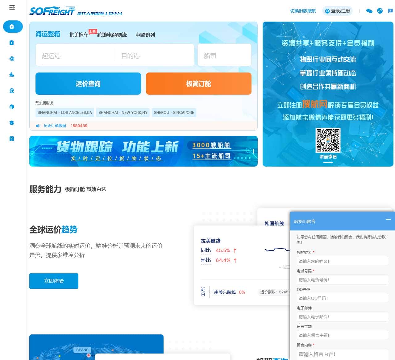Click the 热门航线 label
This screenshot has width=395, height=360.
pyautogui.click(x=44, y=103)
